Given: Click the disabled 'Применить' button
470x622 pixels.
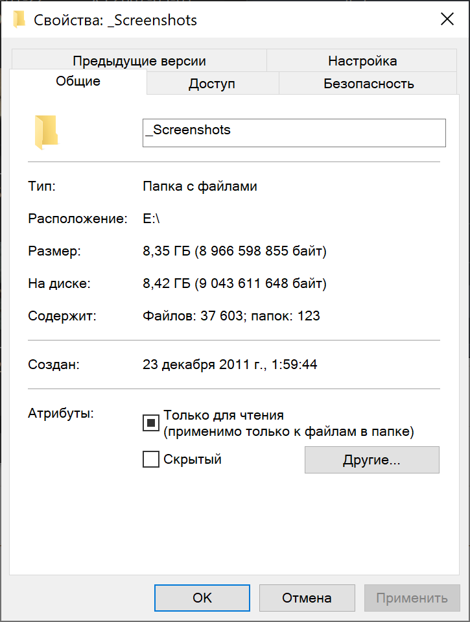Looking at the screenshot, I should click(412, 597).
